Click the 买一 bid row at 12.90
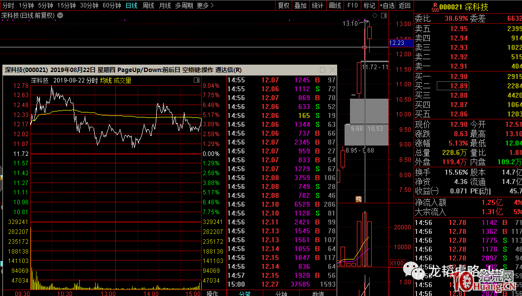 [x=468, y=76]
